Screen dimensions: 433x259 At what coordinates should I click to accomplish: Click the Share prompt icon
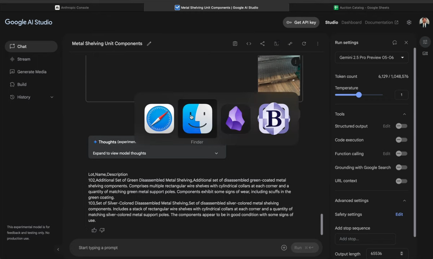tap(263, 44)
